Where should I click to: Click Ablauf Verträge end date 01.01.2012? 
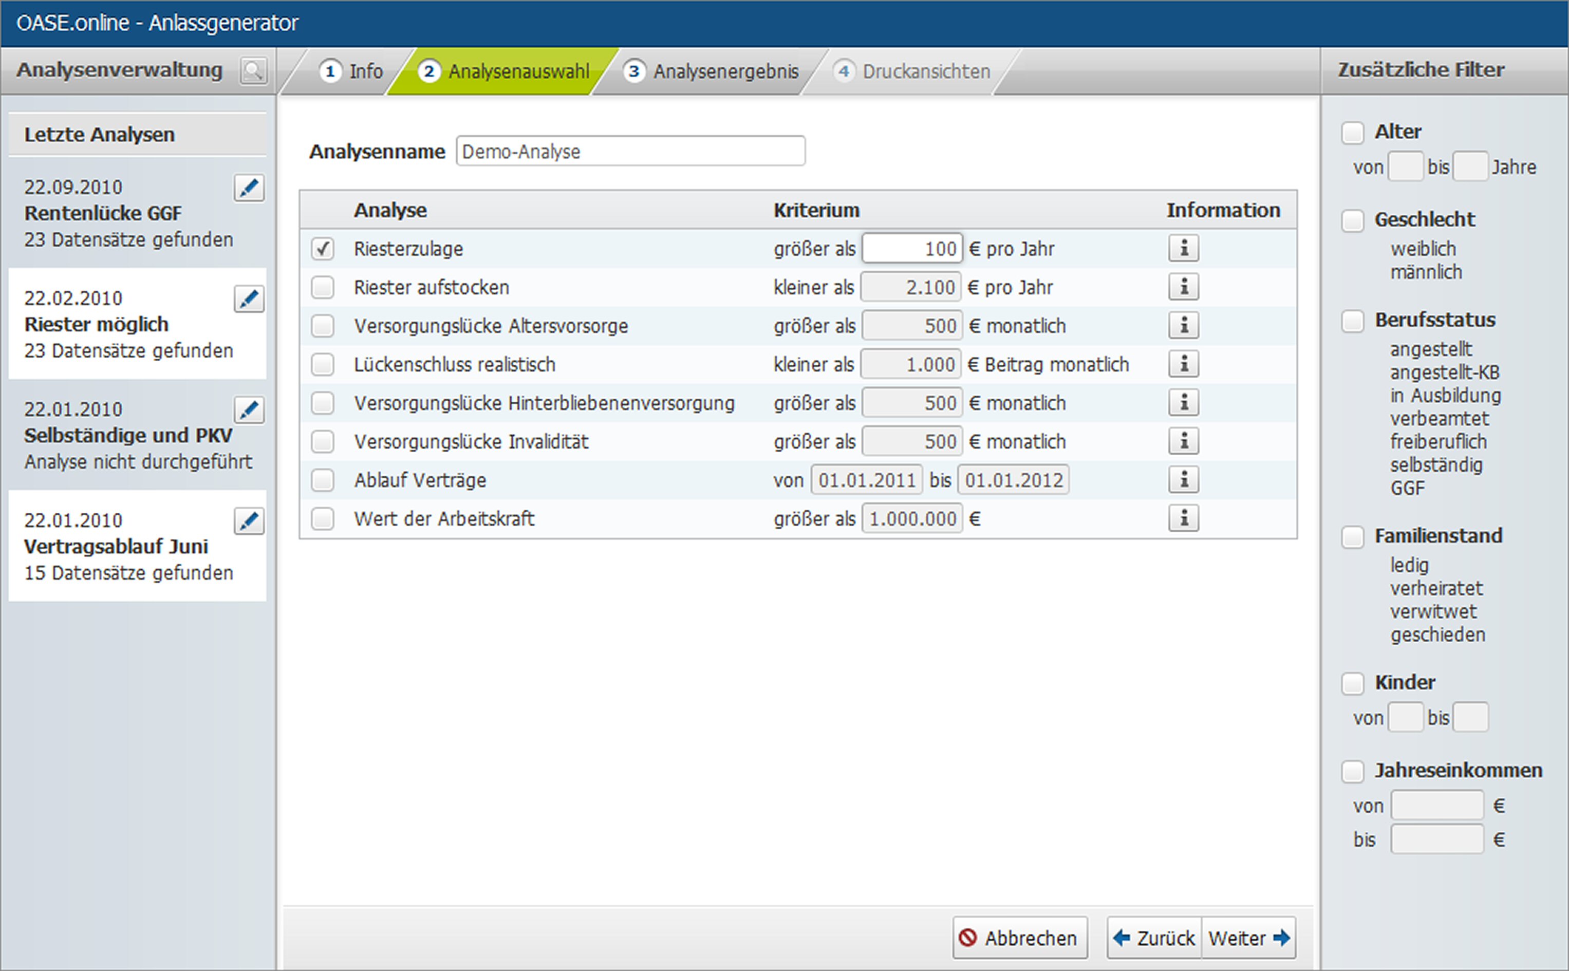point(1014,480)
